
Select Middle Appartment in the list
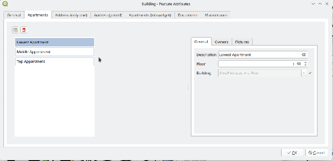[x=55, y=52]
